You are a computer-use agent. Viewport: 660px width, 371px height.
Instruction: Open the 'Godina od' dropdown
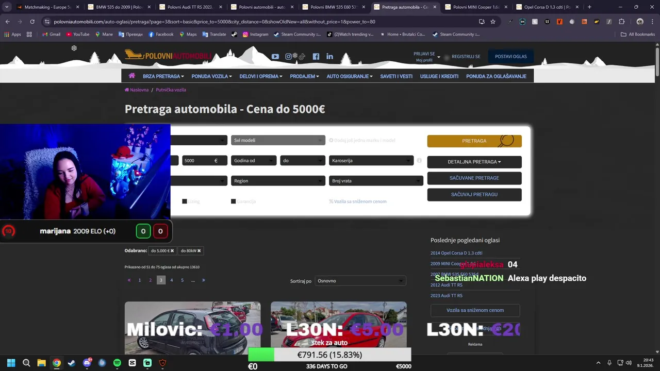pos(254,160)
